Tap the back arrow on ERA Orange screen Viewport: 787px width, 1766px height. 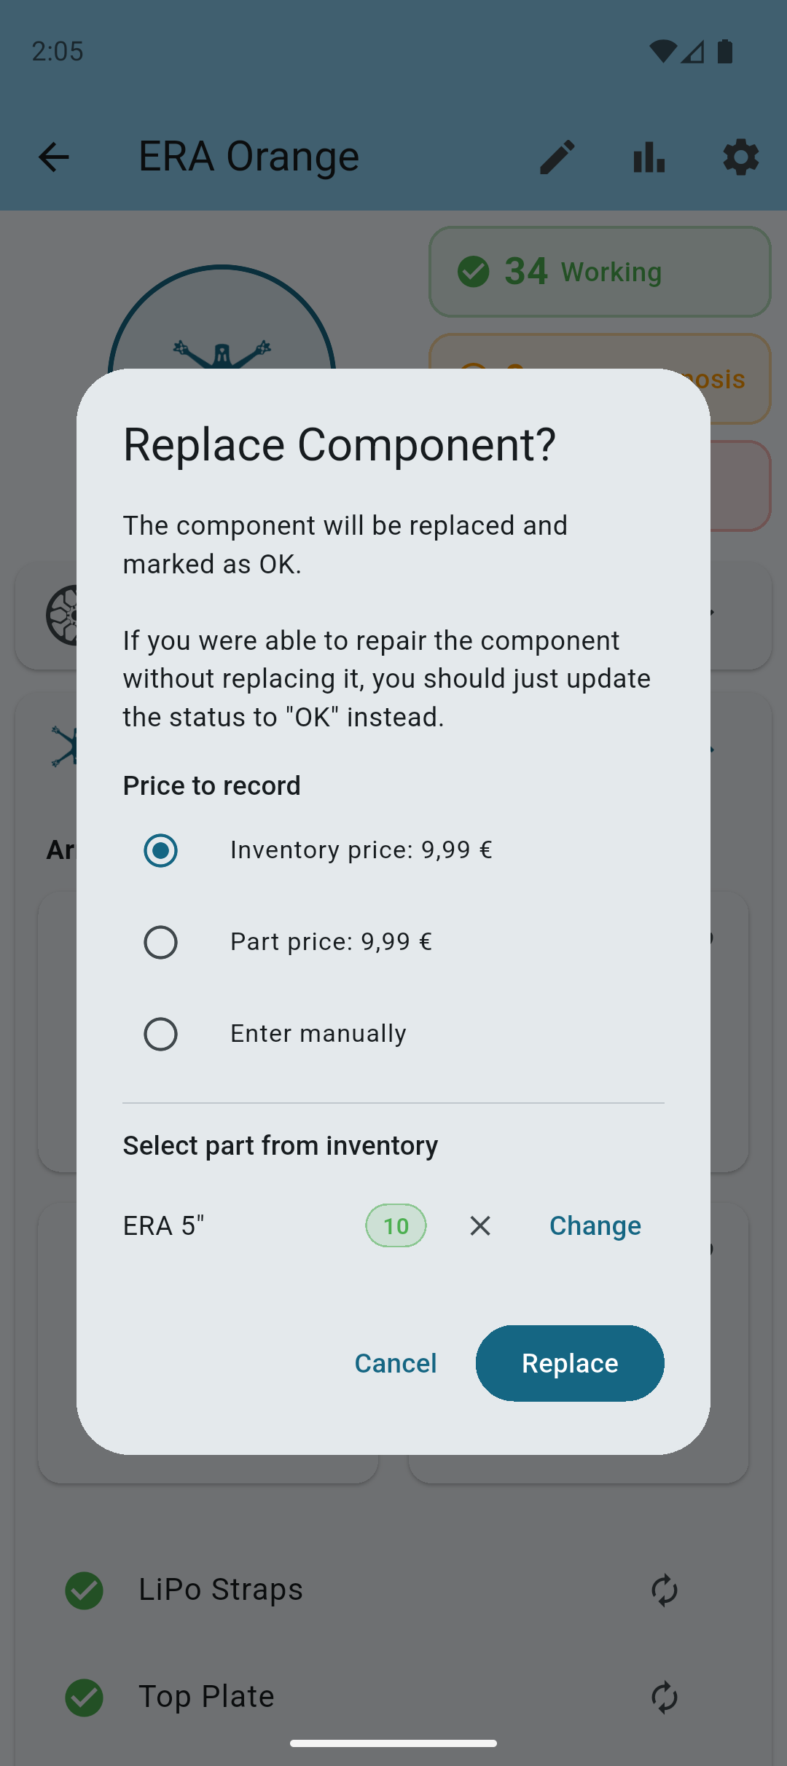coord(53,157)
